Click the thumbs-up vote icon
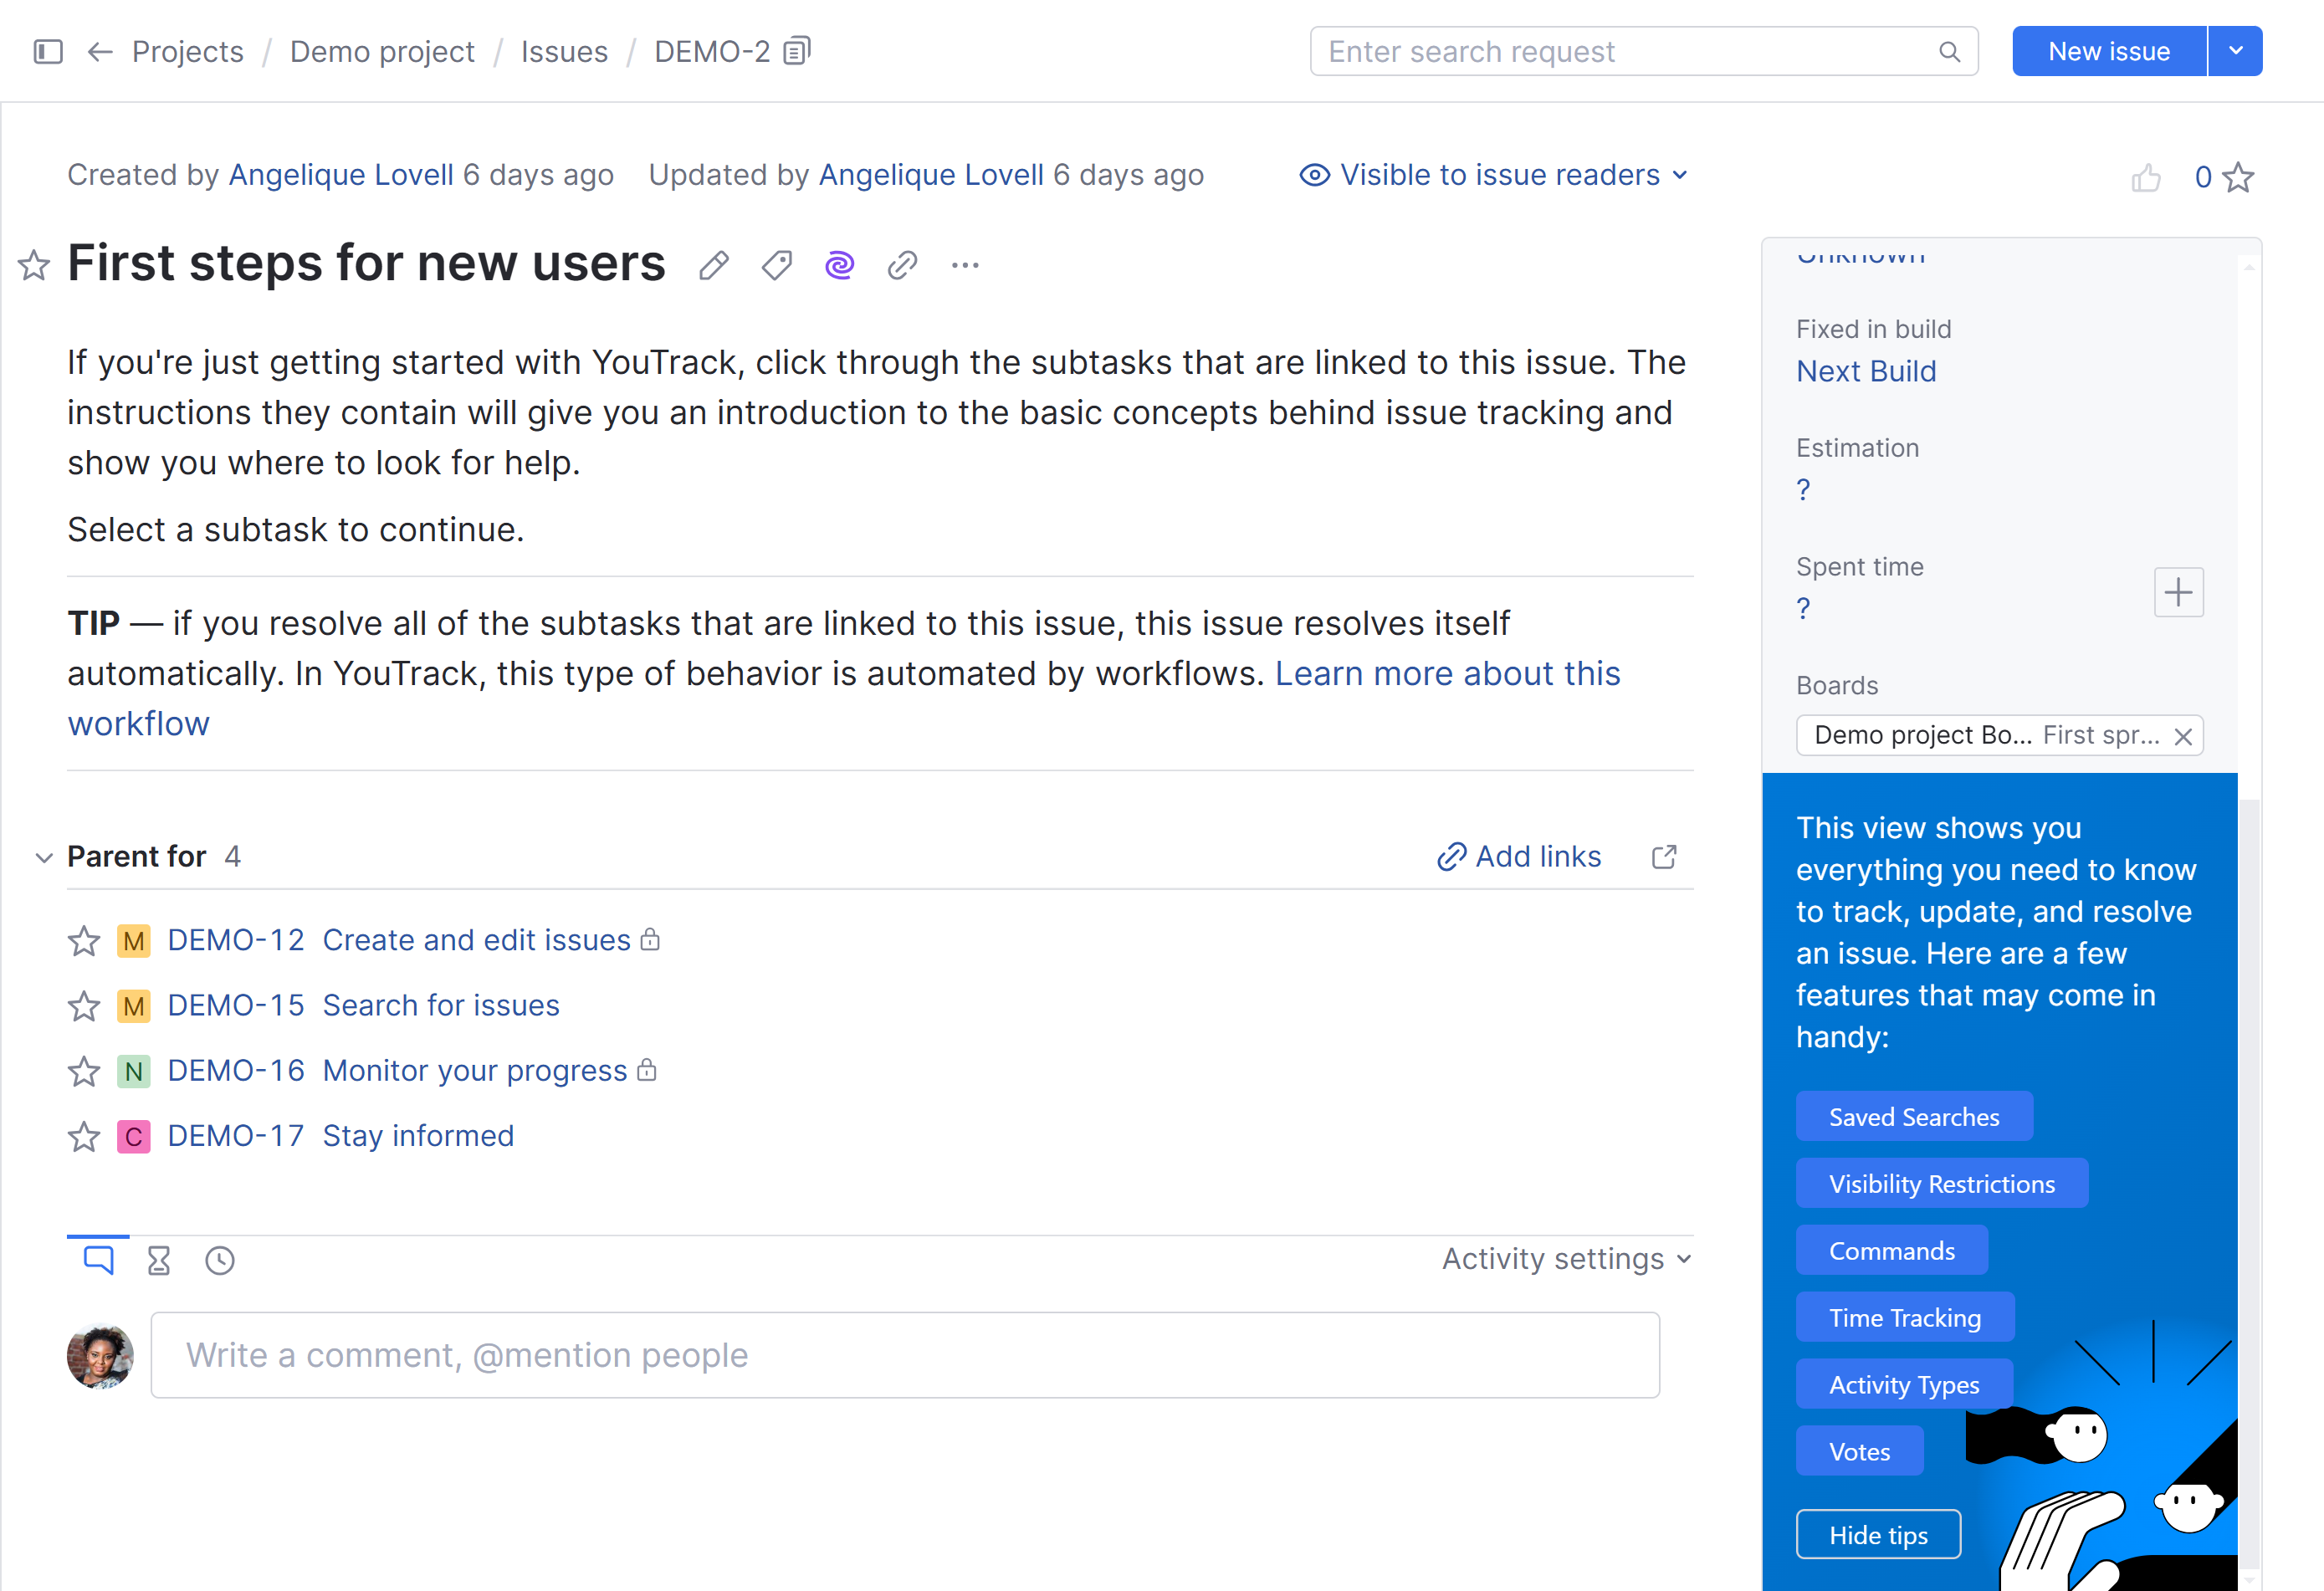 [2145, 178]
